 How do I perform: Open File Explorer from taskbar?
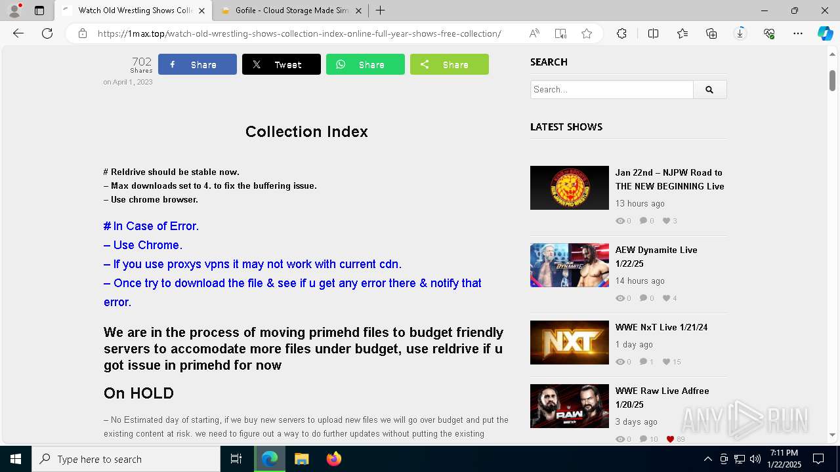coord(301,459)
